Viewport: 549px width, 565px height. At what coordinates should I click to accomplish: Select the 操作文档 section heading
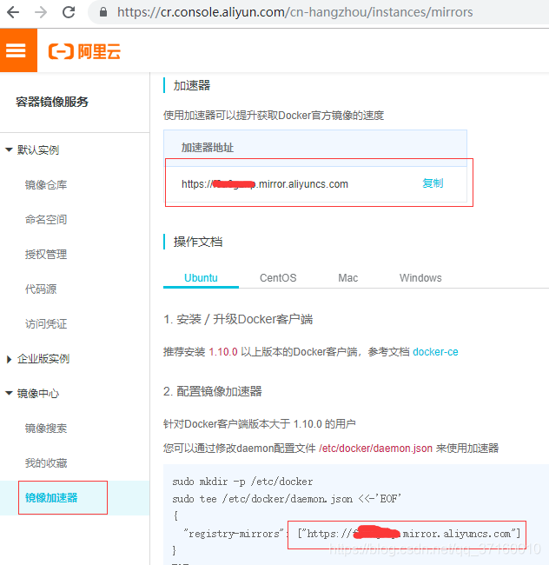(x=198, y=242)
